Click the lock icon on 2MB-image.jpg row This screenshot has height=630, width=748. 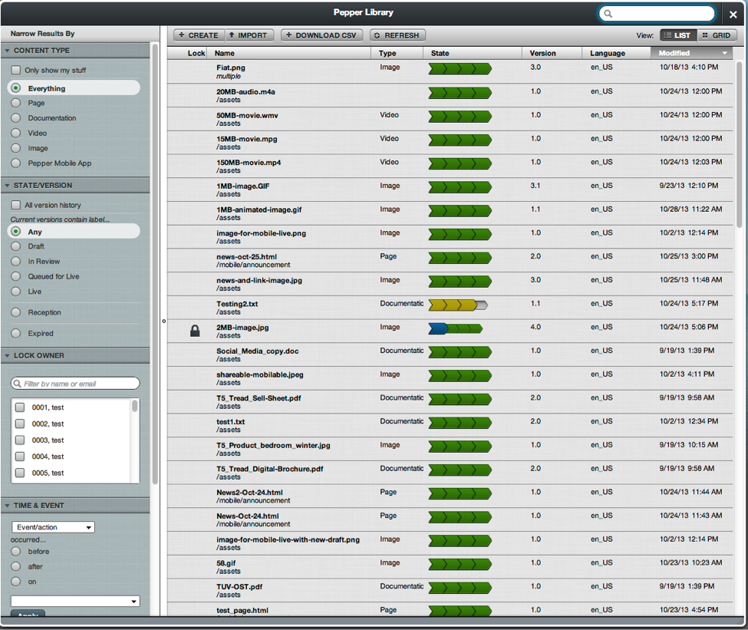coord(196,331)
